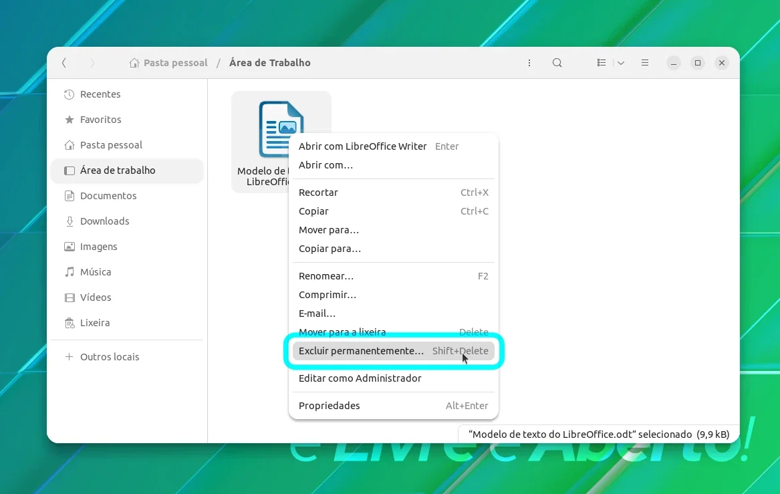Expand view options chevron dropdown

point(621,63)
